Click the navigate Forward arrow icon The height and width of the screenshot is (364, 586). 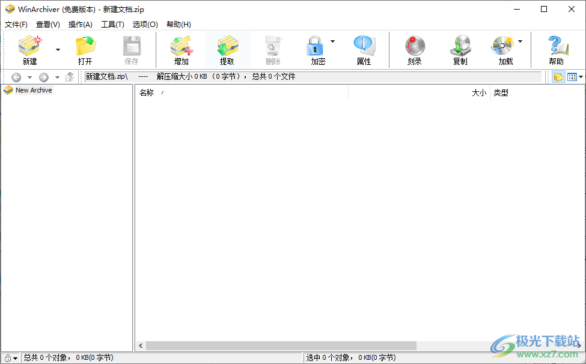point(44,77)
